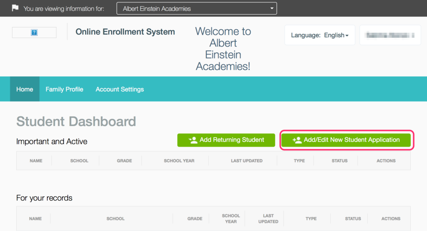427x231 pixels.
Task: Click NAME column header in Important and Active table
Action: click(x=36, y=161)
